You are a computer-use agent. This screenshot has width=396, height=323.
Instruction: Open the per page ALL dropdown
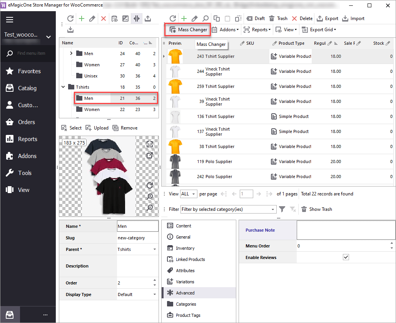(189, 194)
